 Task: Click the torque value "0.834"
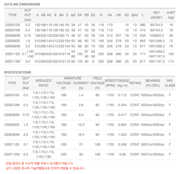point(122,125)
